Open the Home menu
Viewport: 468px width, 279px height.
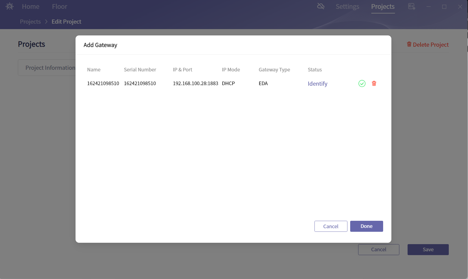30,7
